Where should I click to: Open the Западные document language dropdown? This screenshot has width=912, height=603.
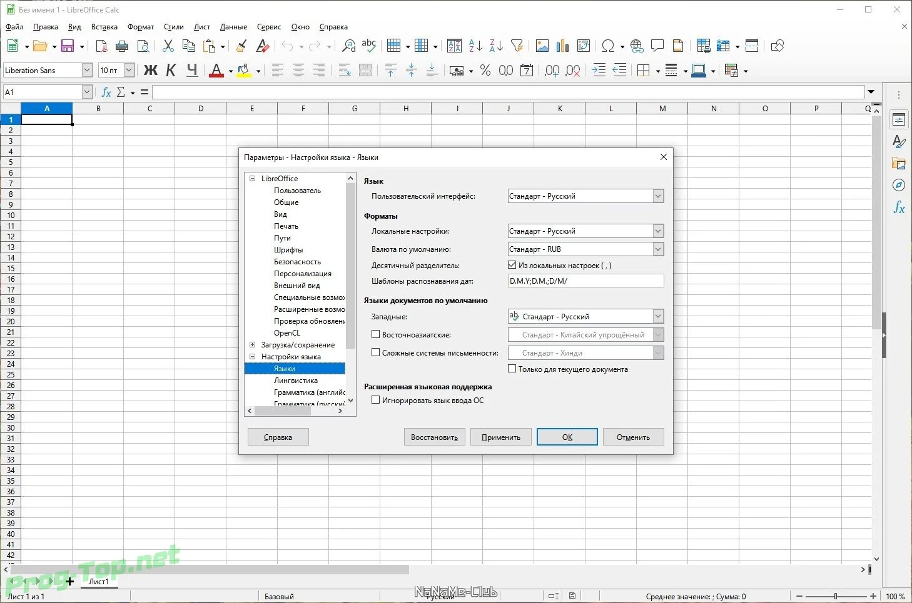[x=585, y=317]
